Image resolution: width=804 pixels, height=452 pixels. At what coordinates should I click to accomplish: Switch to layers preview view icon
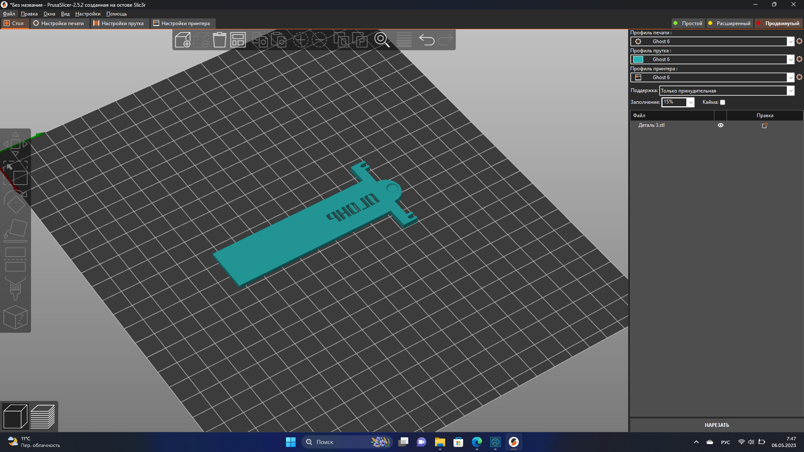coord(43,416)
